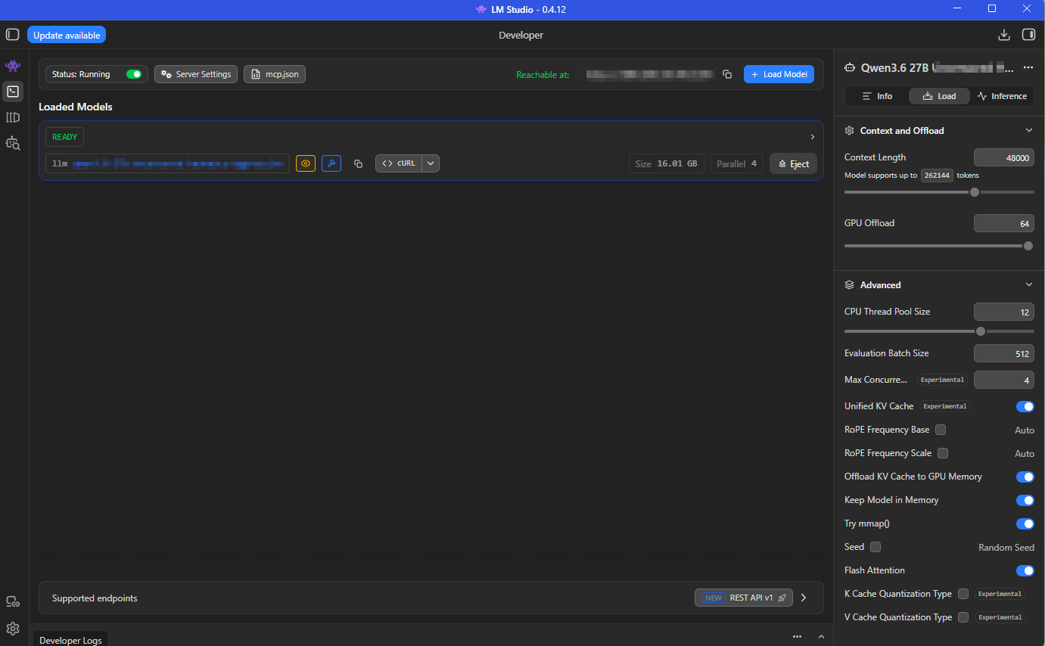Select the Load tab
The height and width of the screenshot is (646, 1045).
tap(939, 96)
